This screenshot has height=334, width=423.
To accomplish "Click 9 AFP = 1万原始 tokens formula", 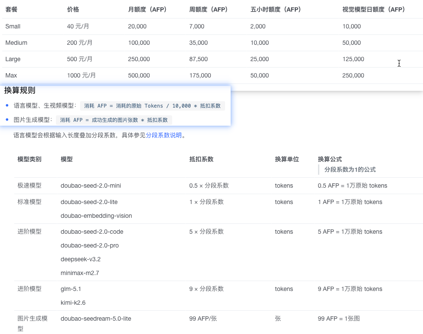I will (350, 289).
